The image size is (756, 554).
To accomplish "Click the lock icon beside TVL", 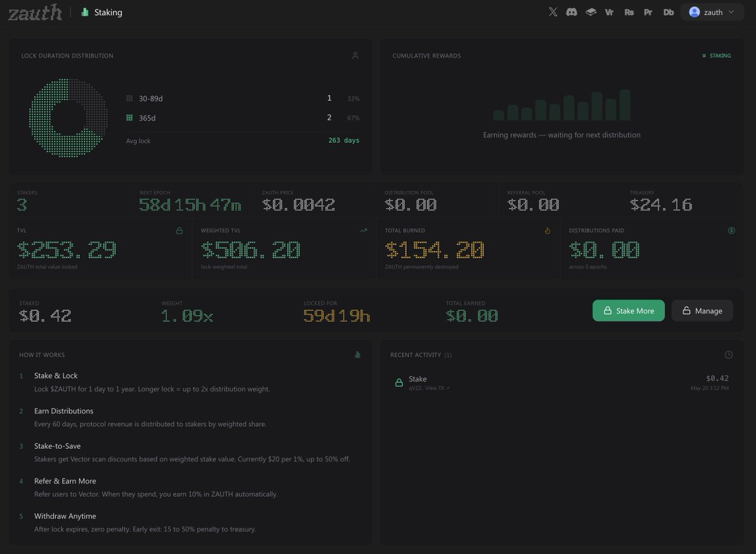I will [x=180, y=231].
